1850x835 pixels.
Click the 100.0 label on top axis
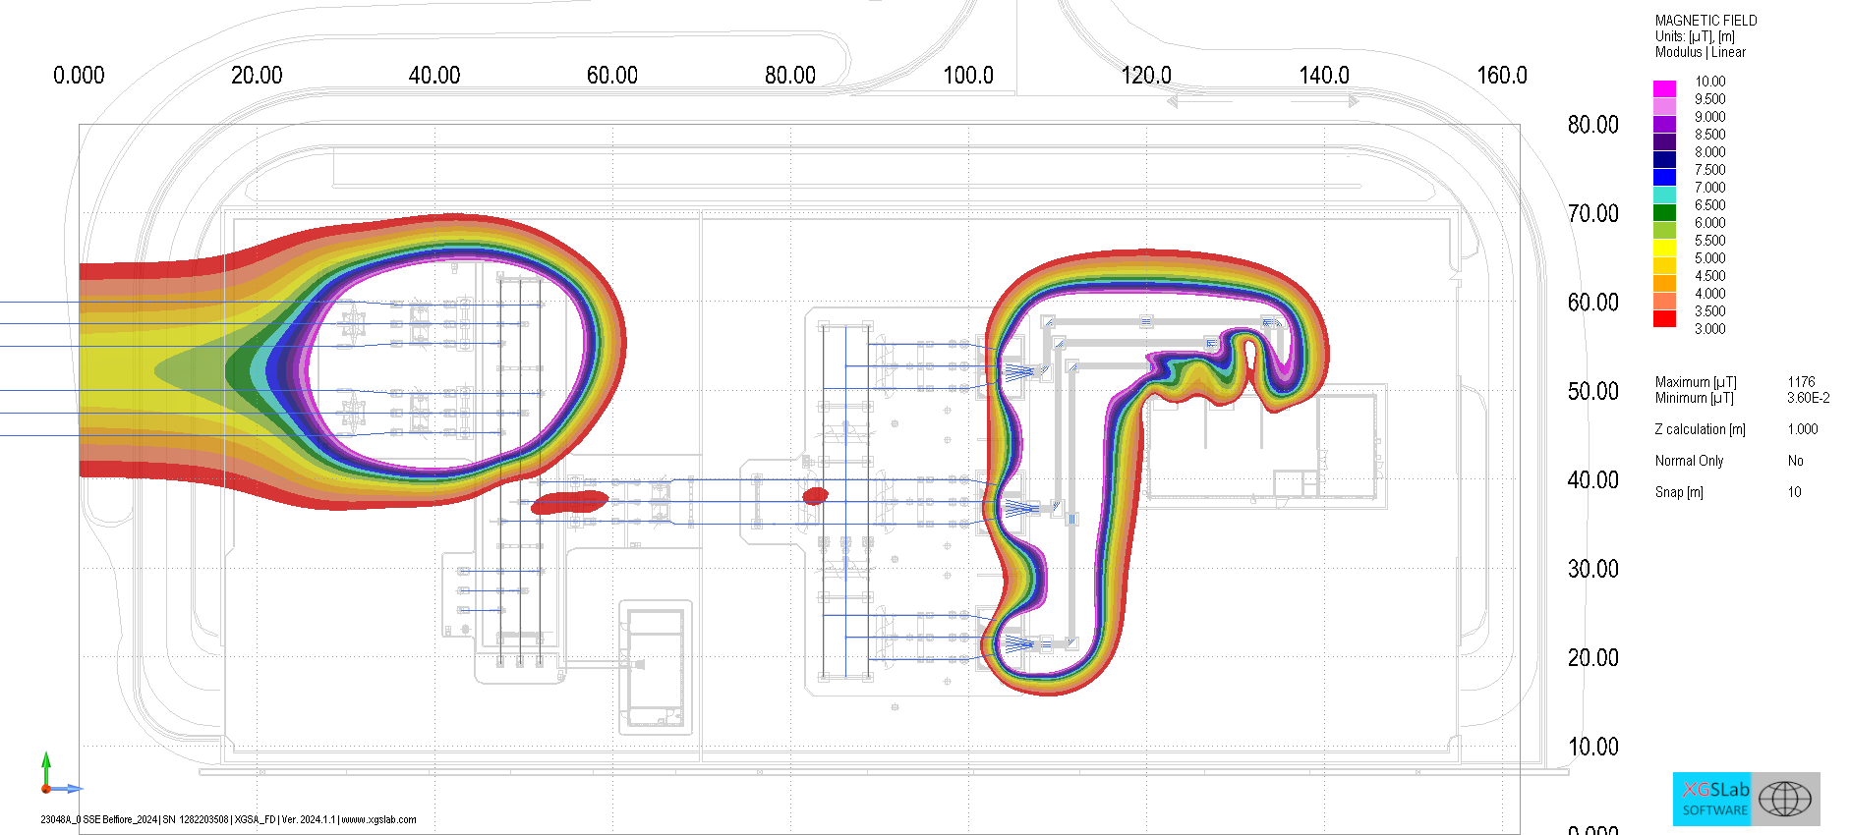click(x=967, y=76)
